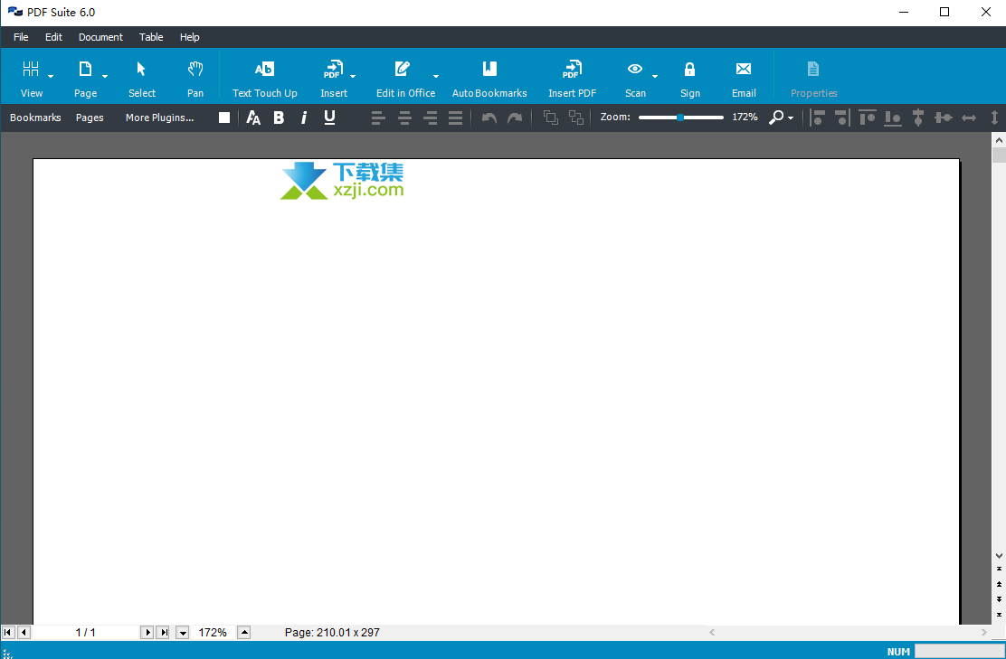Click the send to back icon

pos(576,118)
